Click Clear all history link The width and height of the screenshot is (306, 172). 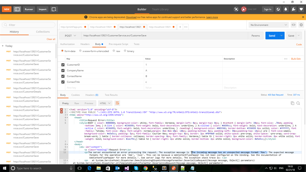(x=51, y=39)
